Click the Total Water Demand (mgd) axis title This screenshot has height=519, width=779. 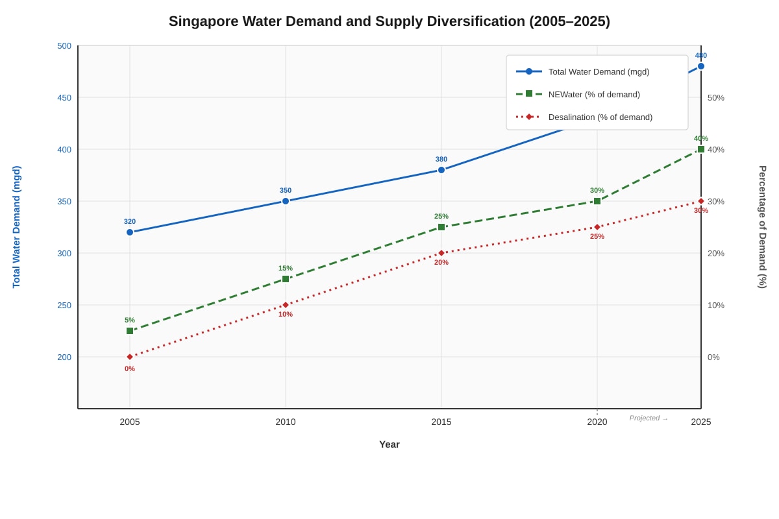point(16,227)
